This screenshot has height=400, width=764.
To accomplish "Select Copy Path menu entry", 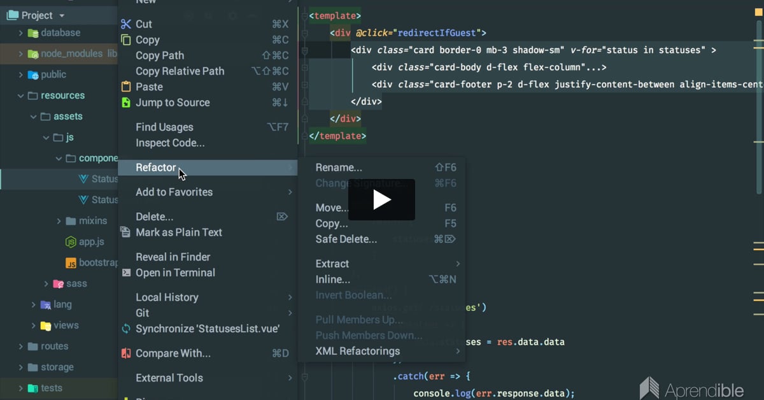I will point(208,55).
